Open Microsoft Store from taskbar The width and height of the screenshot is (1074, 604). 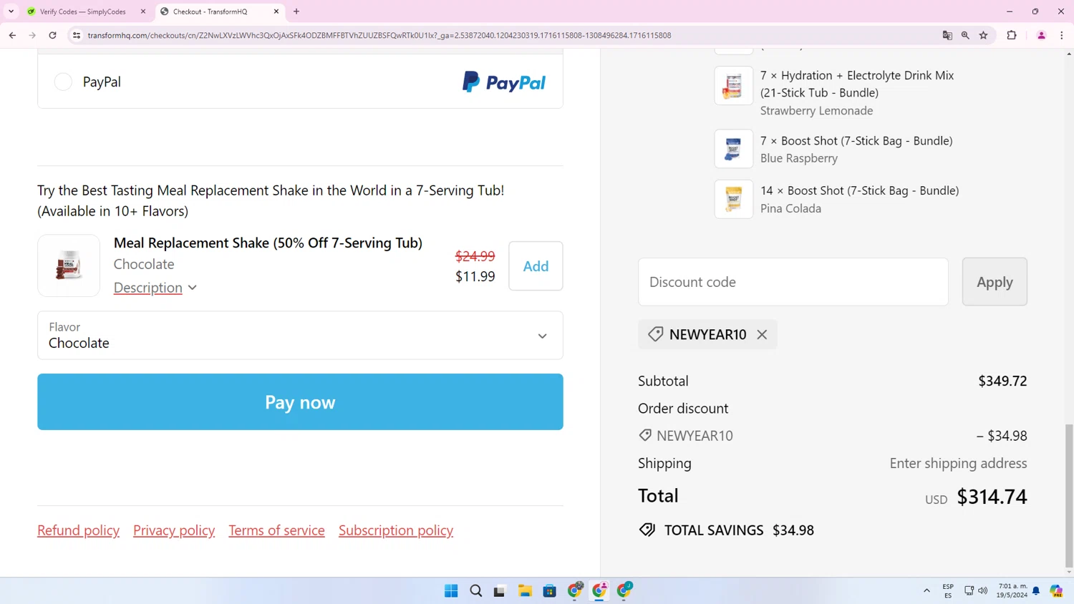click(549, 590)
